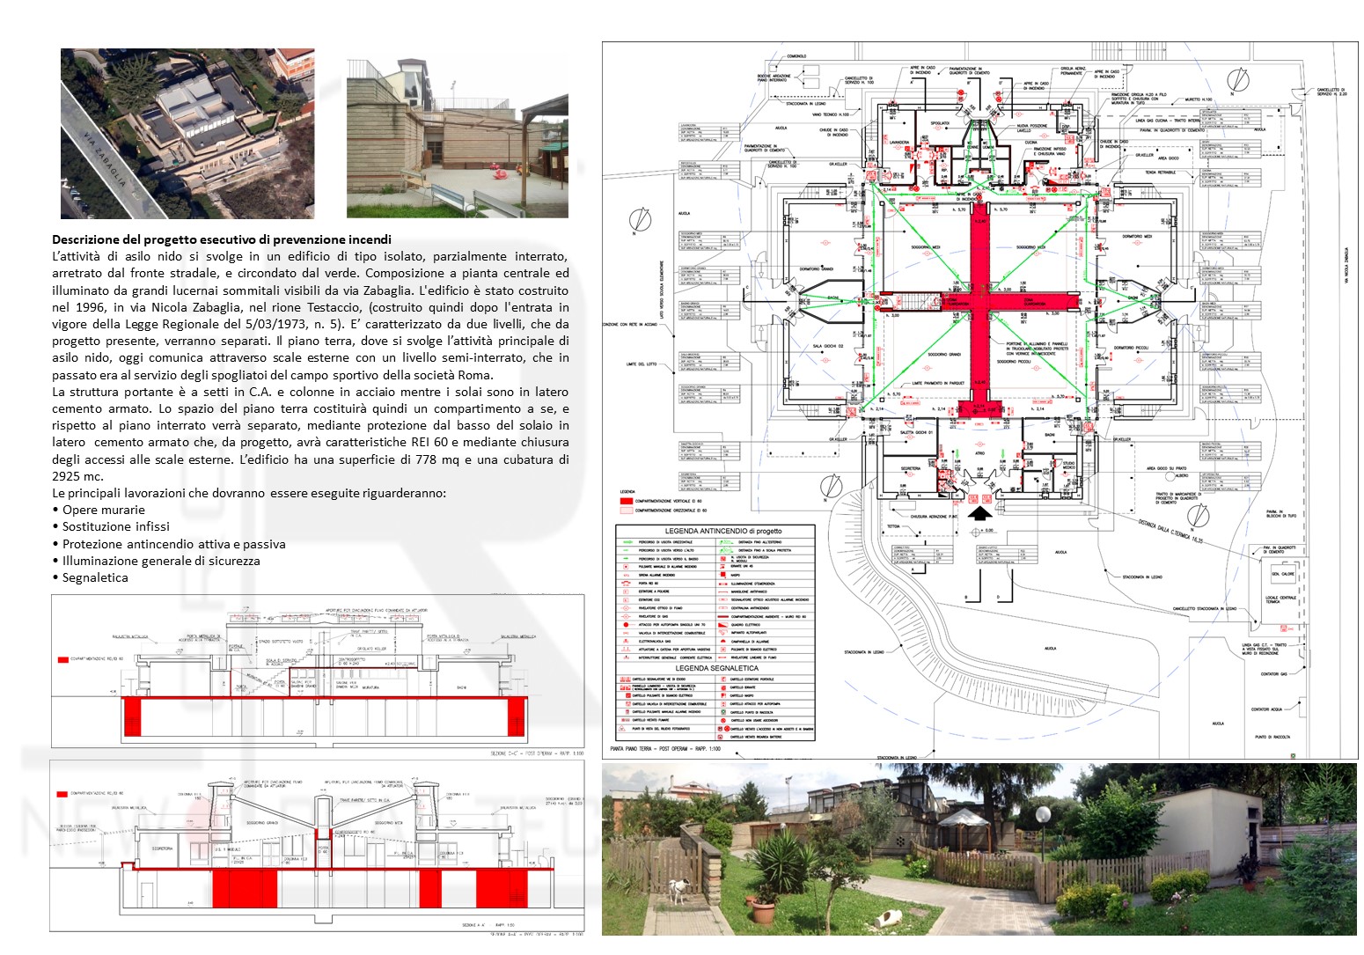1364x955 pixels.
Task: Click the green 'Percorso di uscita orizzontale' legend symbol
Action: (x=627, y=542)
